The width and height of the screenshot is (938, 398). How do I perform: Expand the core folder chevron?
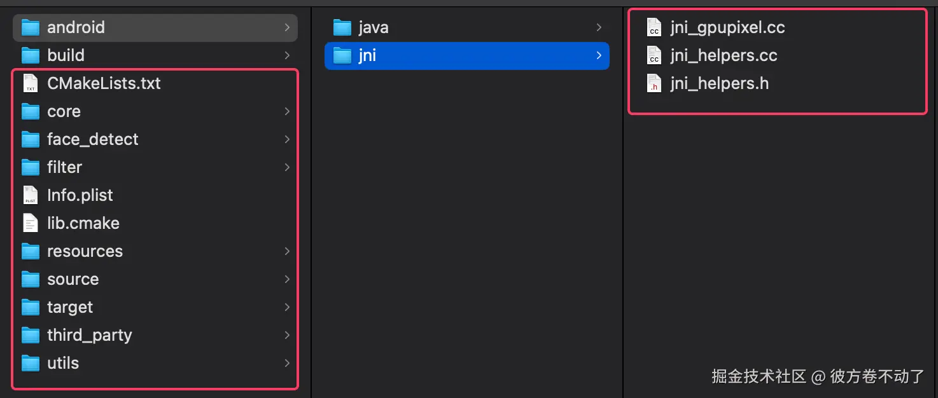pos(287,111)
